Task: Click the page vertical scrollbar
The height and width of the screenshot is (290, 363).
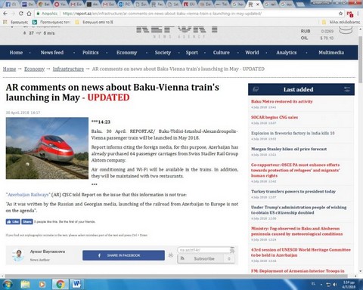Action: pos(361,151)
